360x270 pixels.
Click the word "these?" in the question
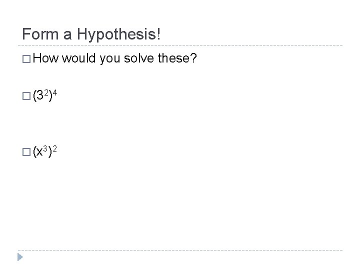pyautogui.click(x=179, y=60)
